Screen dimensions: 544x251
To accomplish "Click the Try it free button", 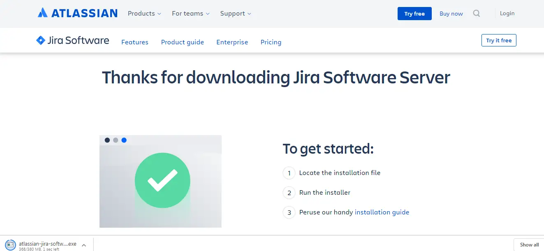I will tap(499, 40).
